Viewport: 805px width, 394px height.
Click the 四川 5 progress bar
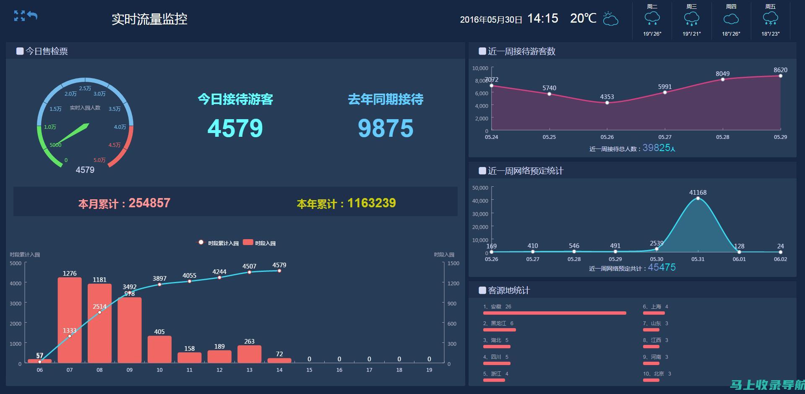pos(497,363)
